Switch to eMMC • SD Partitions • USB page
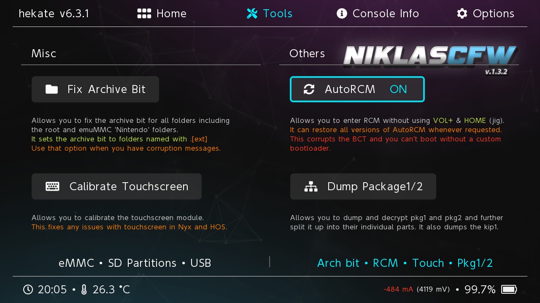540x303 pixels. pyautogui.click(x=135, y=263)
